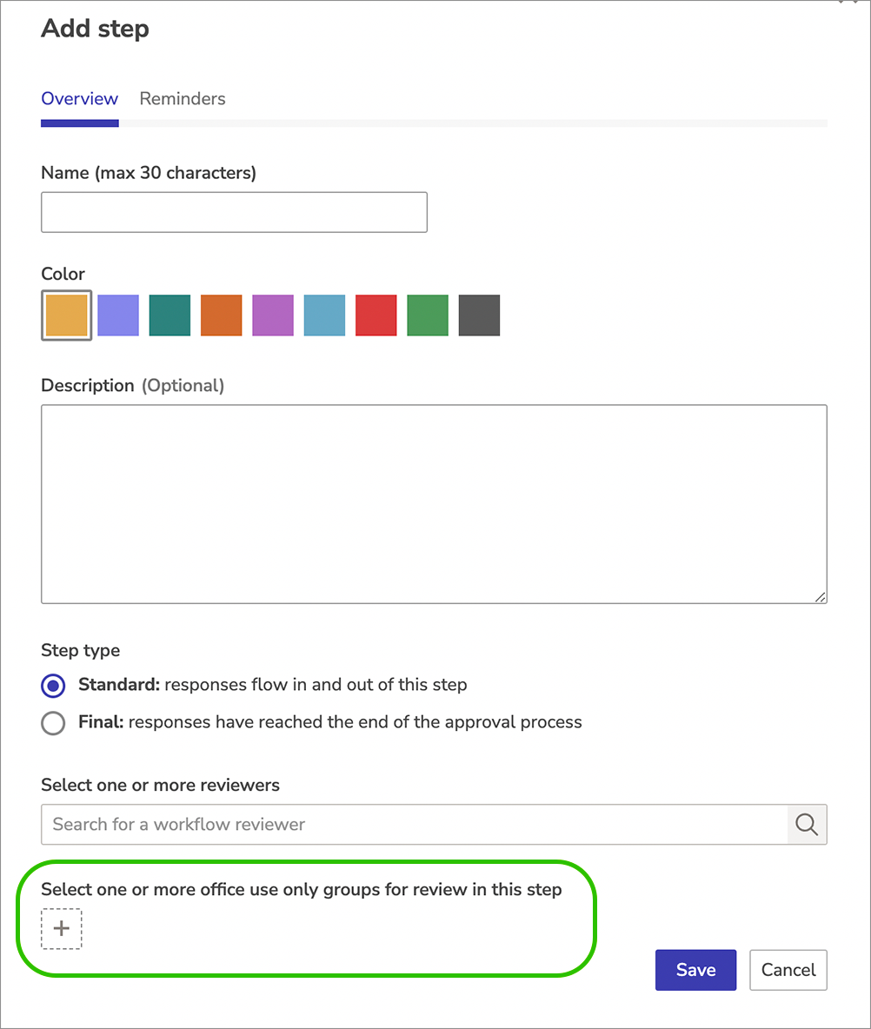This screenshot has height=1029, width=871.
Task: Select the dark gray color swatch
Action: 479,315
